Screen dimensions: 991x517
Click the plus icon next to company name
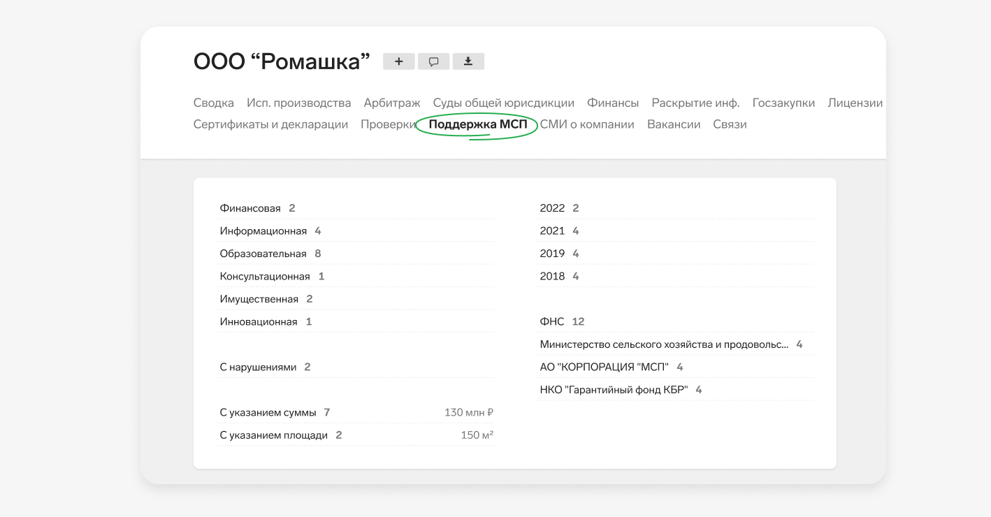tap(398, 61)
